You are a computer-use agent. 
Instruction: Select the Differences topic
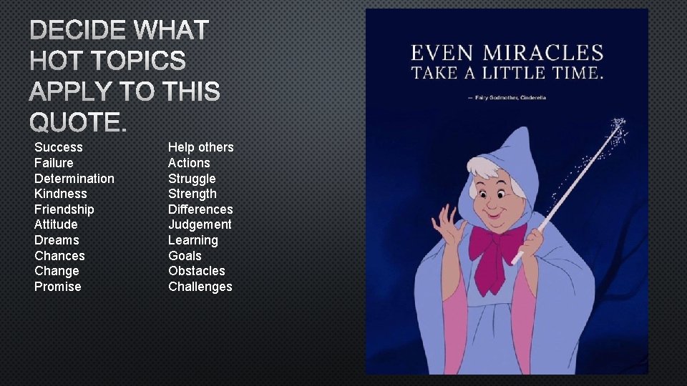200,209
